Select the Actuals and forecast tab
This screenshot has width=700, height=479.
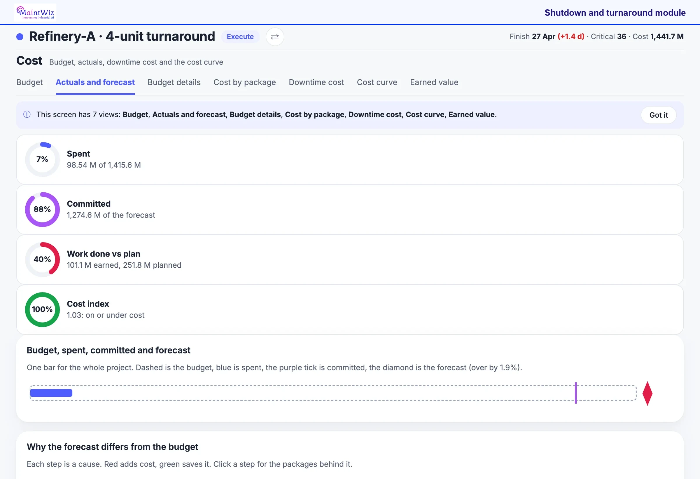[95, 82]
